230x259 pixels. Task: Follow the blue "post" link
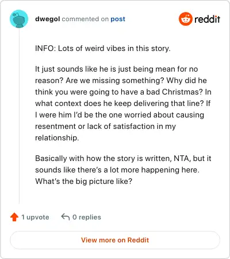click(x=118, y=19)
